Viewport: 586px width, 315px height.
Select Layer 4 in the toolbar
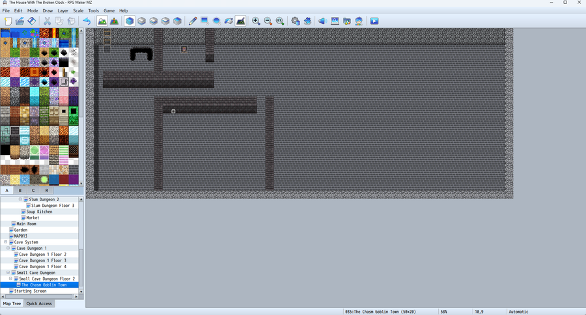pos(178,21)
